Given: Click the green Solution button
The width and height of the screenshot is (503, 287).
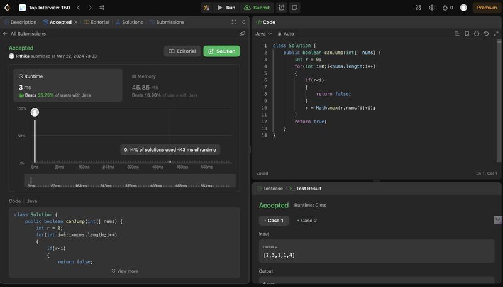Looking at the screenshot, I should click(222, 51).
